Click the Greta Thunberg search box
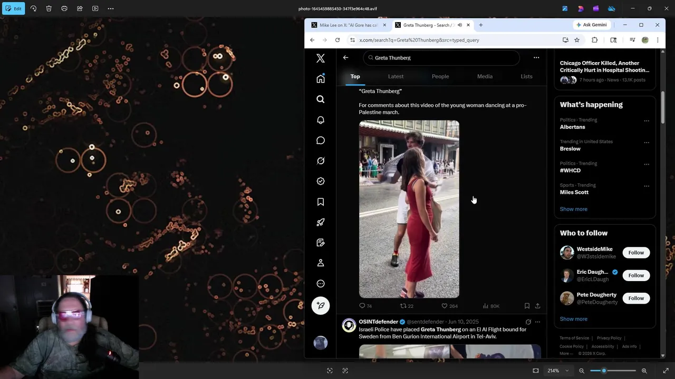Image resolution: width=675 pixels, height=379 pixels. pyautogui.click(x=441, y=58)
